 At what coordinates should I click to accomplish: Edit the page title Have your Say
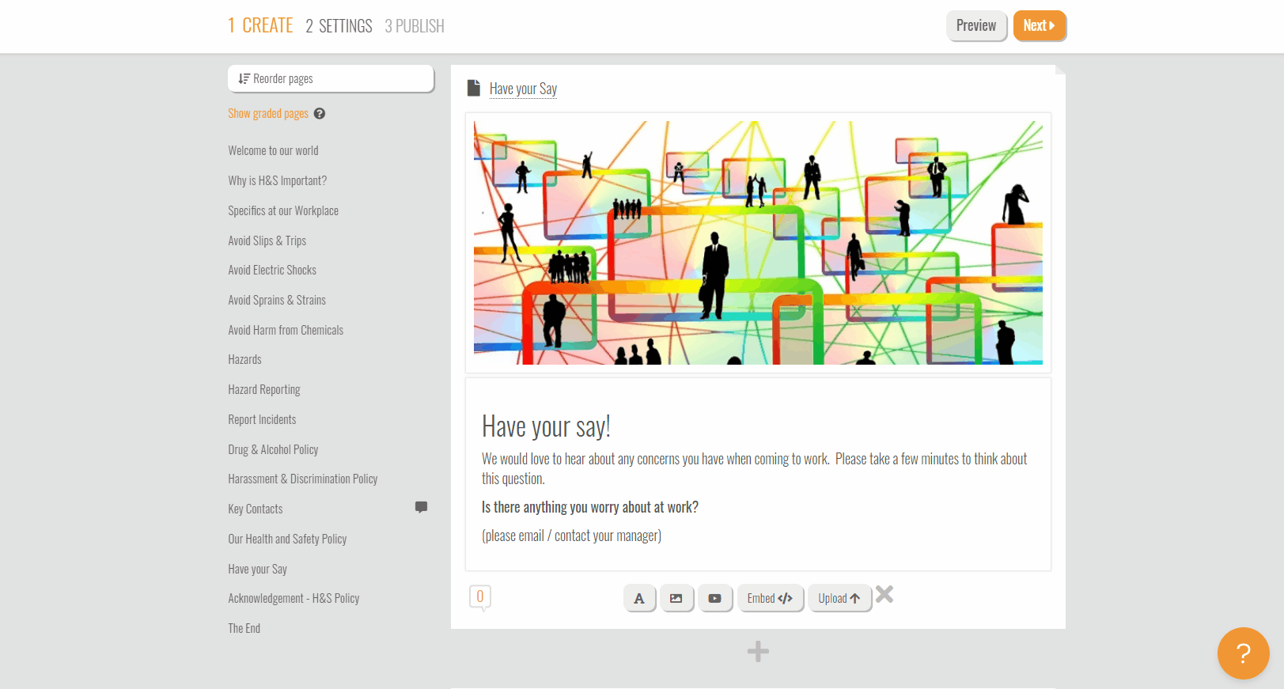(x=523, y=89)
